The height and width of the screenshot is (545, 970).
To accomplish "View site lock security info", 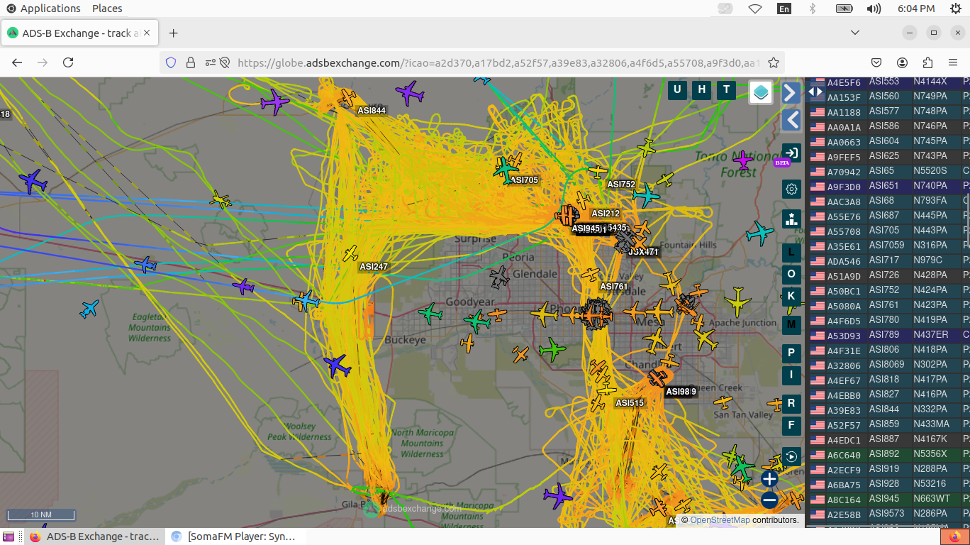I will coord(190,62).
